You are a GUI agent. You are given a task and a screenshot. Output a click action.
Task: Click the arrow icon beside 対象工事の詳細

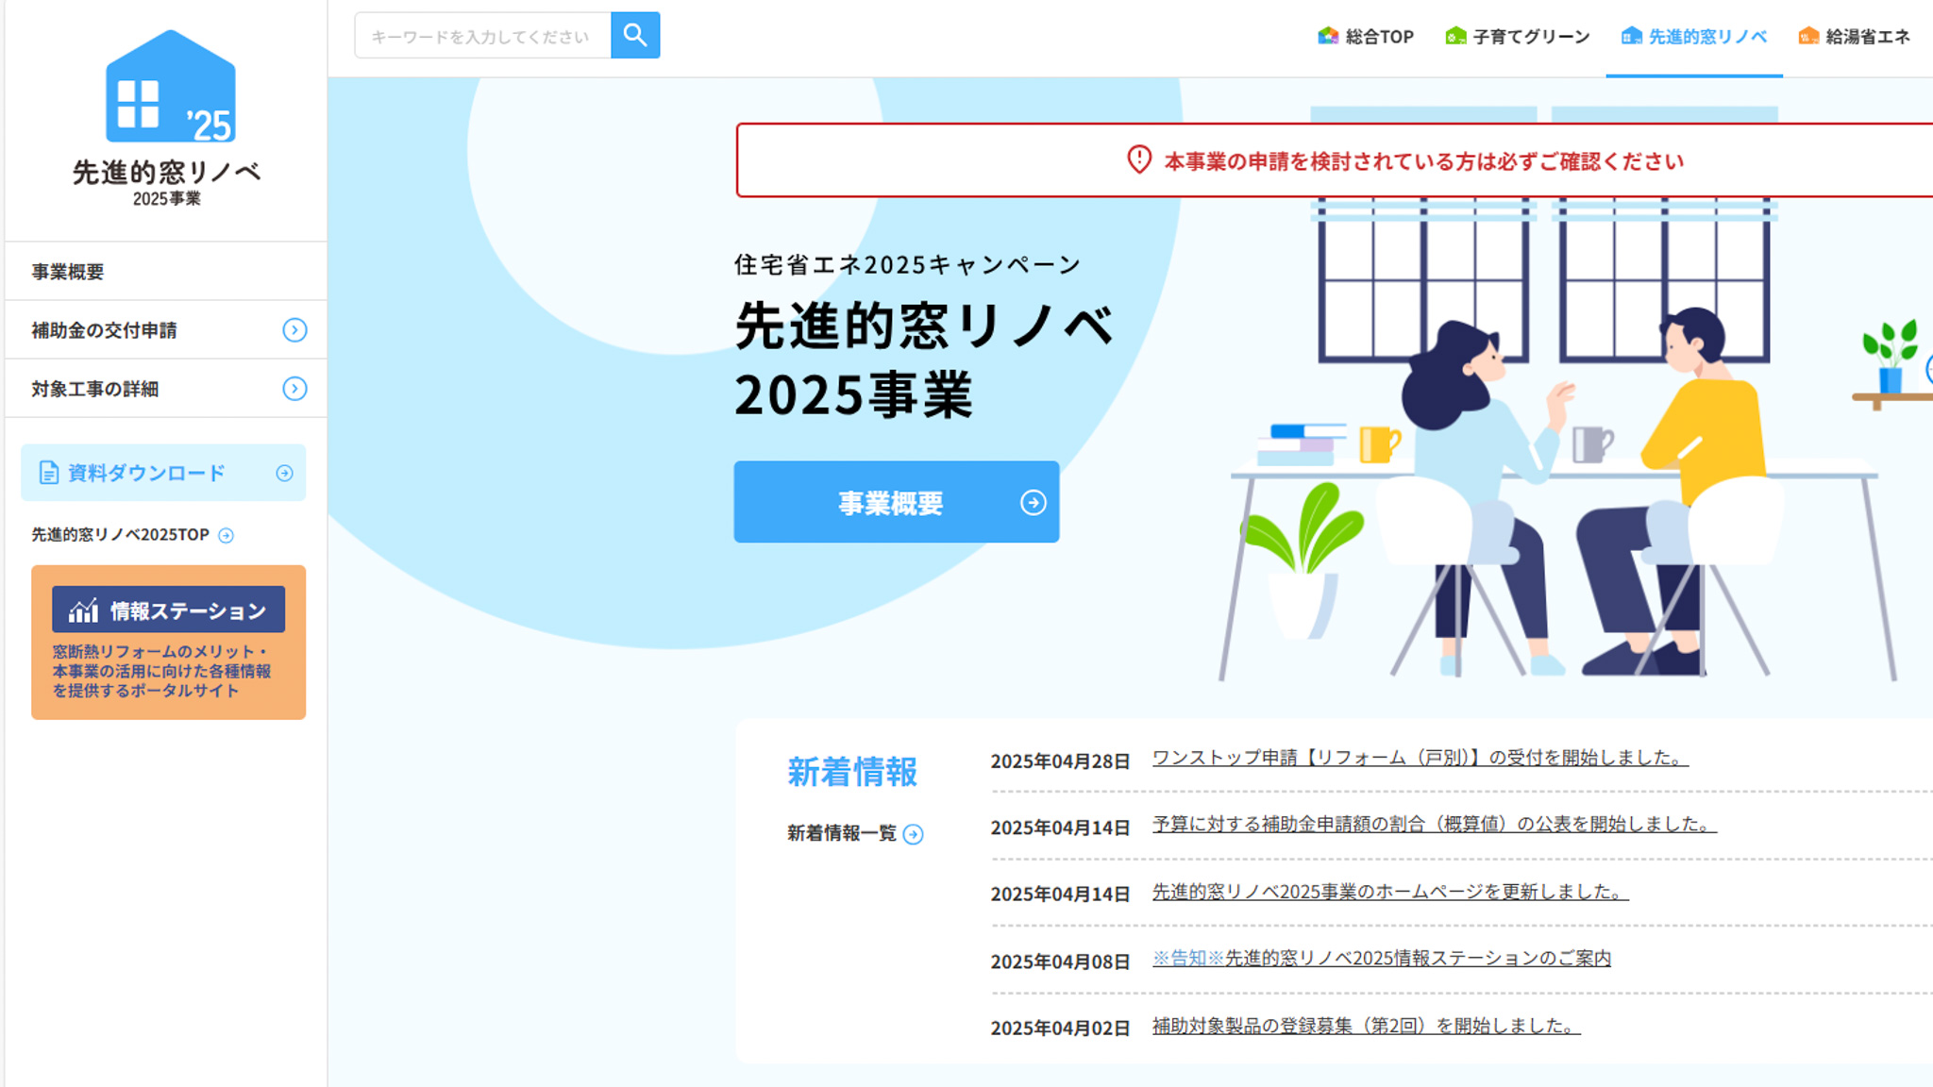[x=294, y=389]
